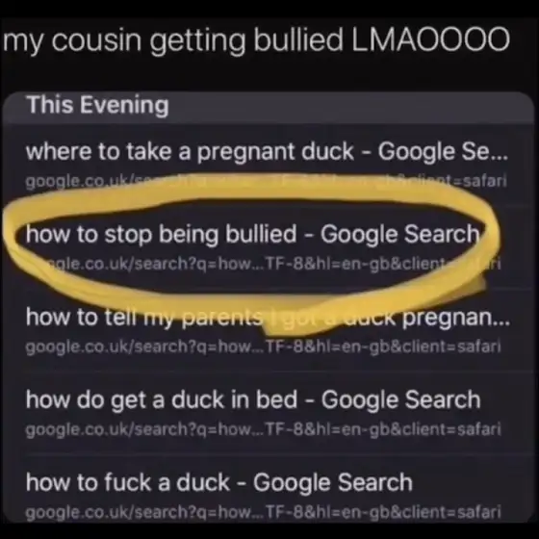Image resolution: width=539 pixels, height=539 pixels.
Task: Click the URL under the bottom history entry
Action: 264,512
